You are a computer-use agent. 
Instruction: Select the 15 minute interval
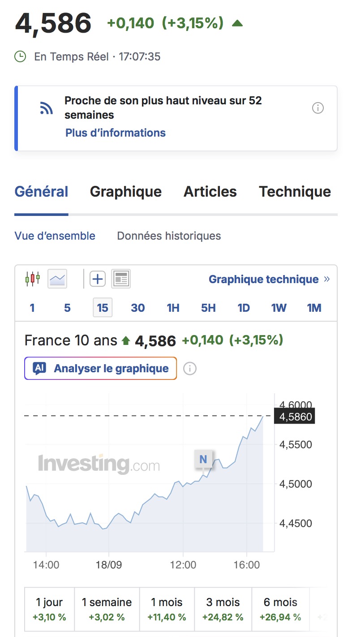coord(103,308)
